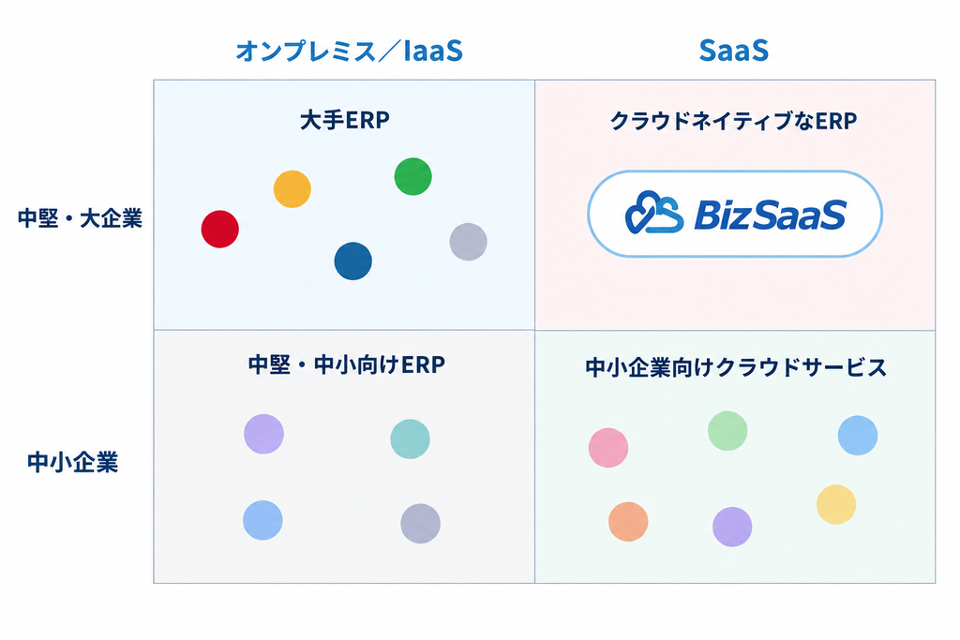The width and height of the screenshot is (960, 640).
Task: Click the 中堅・中小向けERP heading
Action: tap(347, 365)
